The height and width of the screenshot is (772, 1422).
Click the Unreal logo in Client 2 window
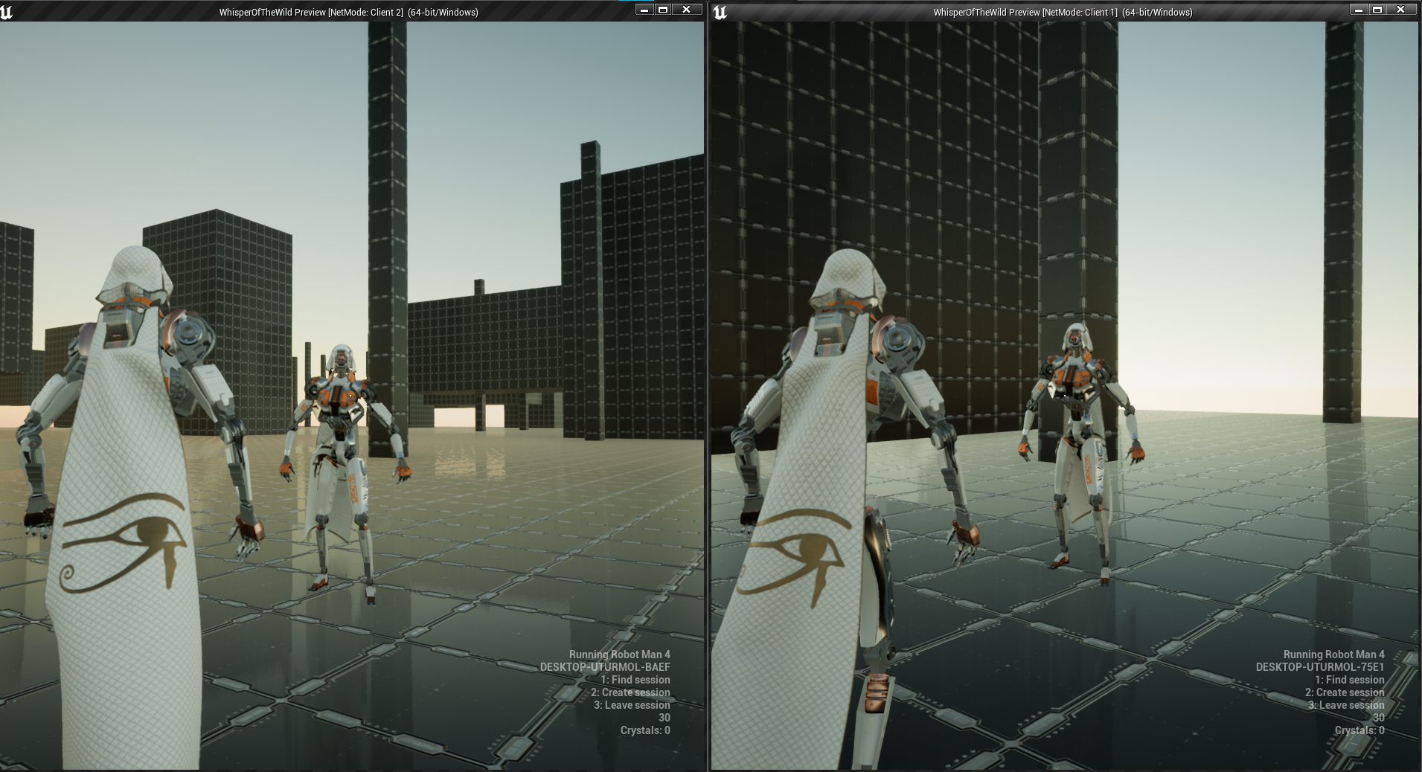click(x=7, y=12)
